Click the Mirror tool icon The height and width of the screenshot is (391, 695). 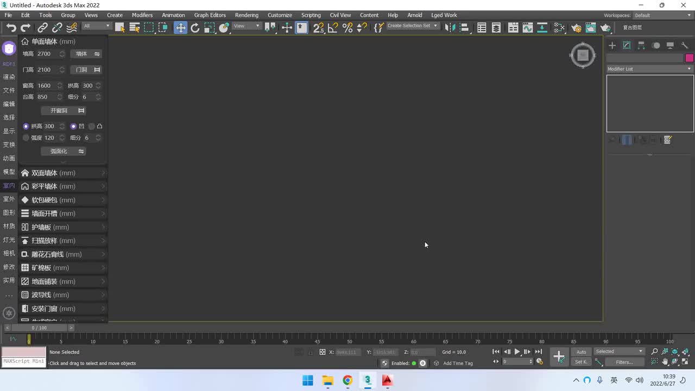click(x=449, y=28)
